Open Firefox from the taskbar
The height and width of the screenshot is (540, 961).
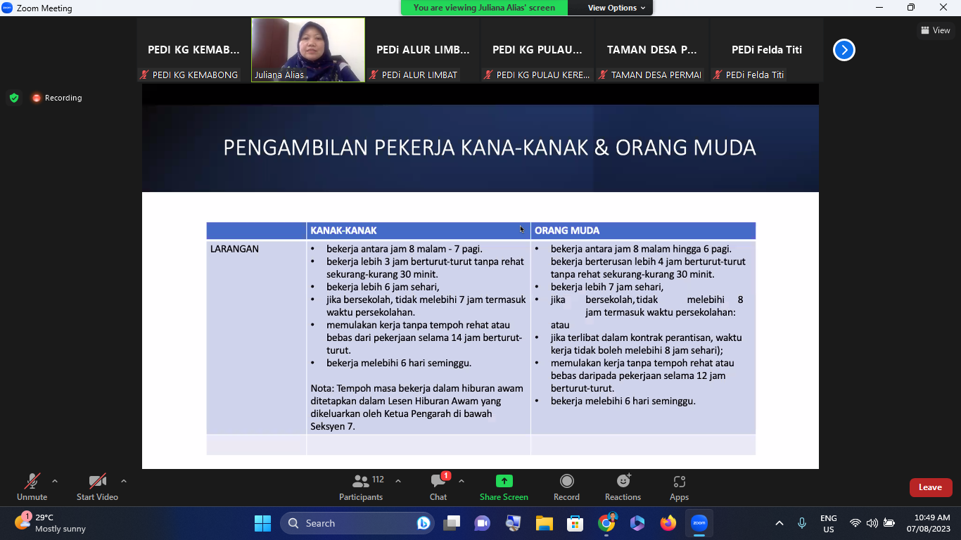point(668,523)
